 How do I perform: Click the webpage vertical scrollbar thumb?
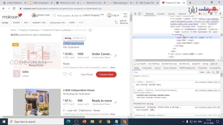click(x=131, y=18)
